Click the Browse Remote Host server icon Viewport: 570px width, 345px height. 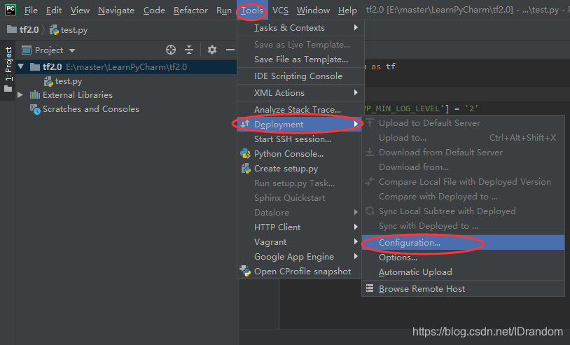coord(370,288)
